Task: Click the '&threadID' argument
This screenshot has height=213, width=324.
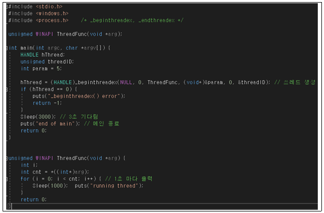Action: [252, 82]
